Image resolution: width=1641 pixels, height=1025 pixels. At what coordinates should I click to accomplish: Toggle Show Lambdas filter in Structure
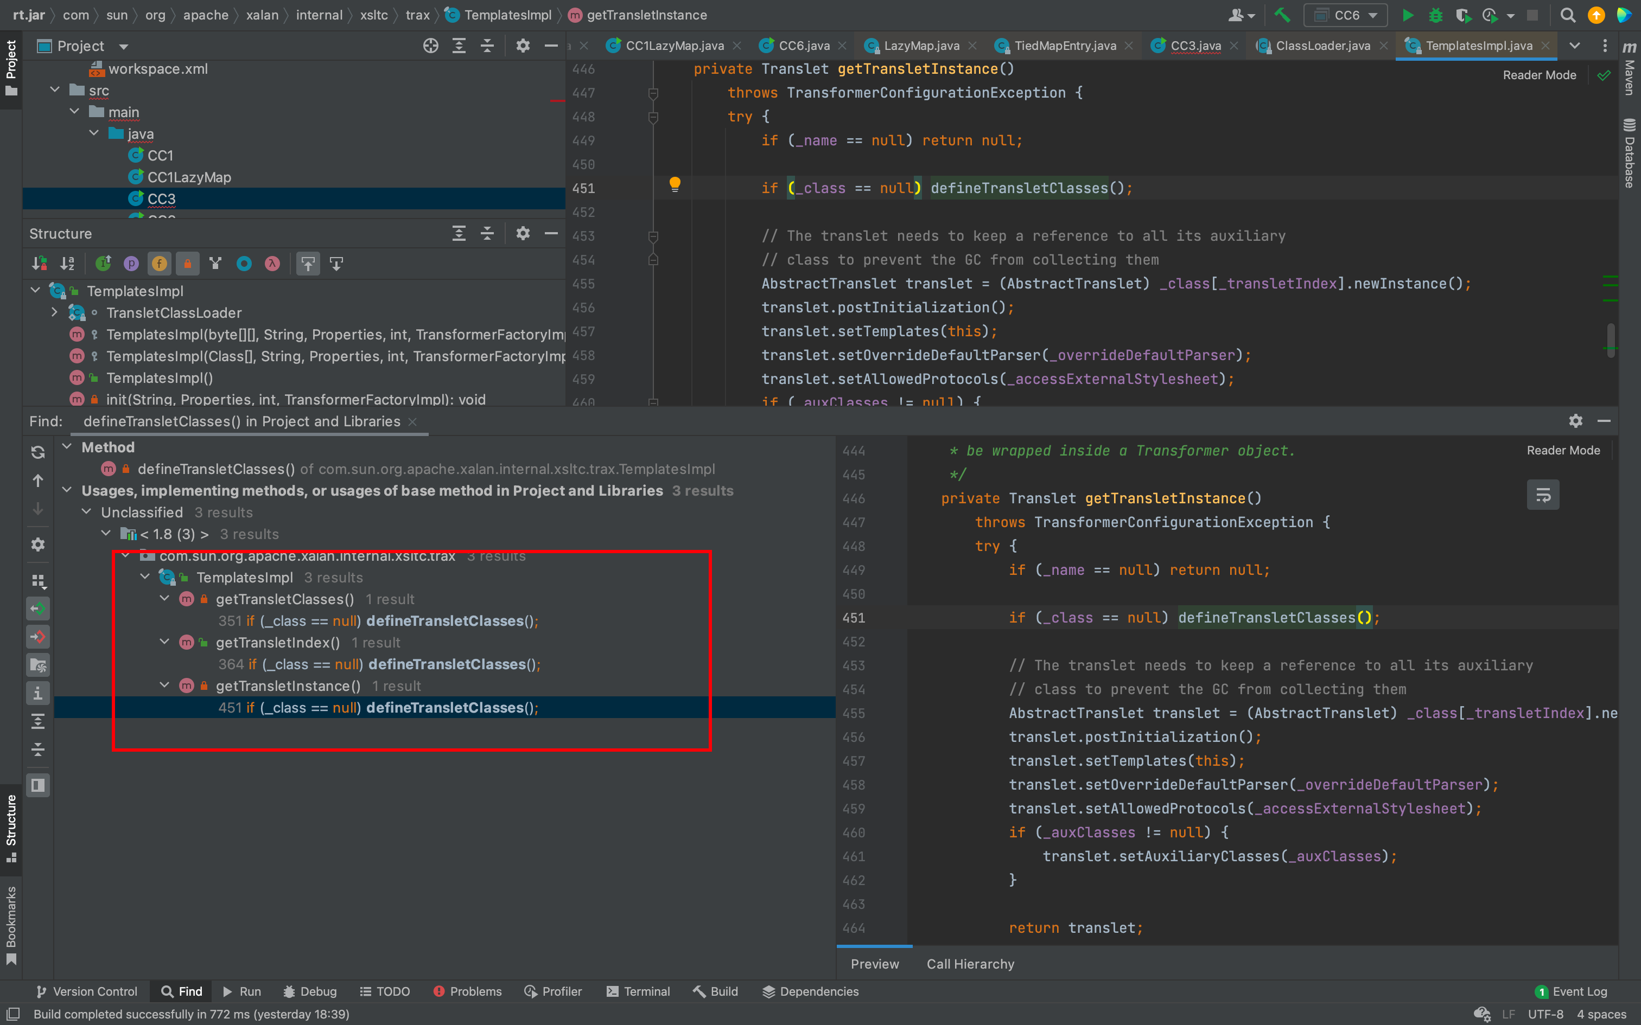coord(272,264)
